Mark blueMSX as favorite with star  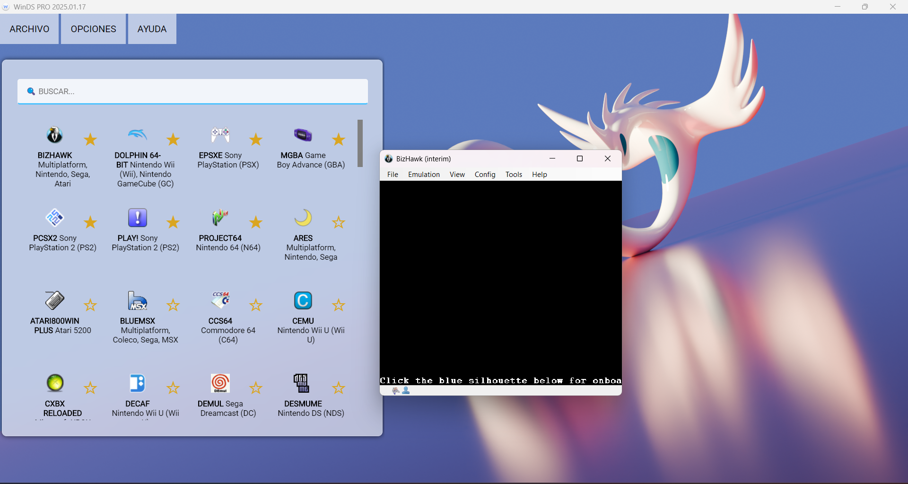click(x=173, y=305)
